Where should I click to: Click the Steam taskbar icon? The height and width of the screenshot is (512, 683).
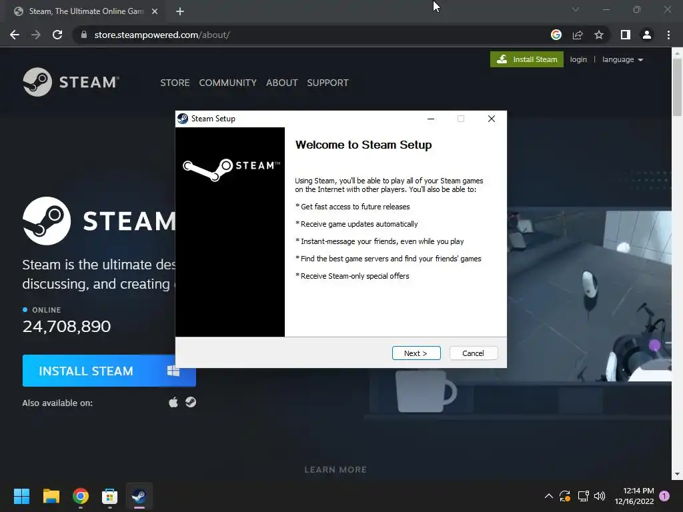[139, 496]
